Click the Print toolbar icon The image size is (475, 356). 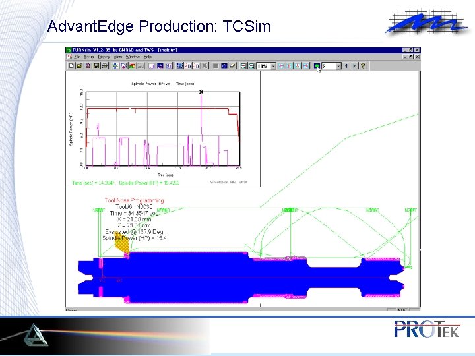point(104,66)
